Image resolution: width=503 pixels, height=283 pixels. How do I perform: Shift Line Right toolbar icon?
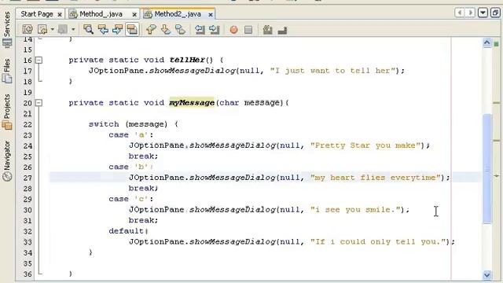[215, 30]
